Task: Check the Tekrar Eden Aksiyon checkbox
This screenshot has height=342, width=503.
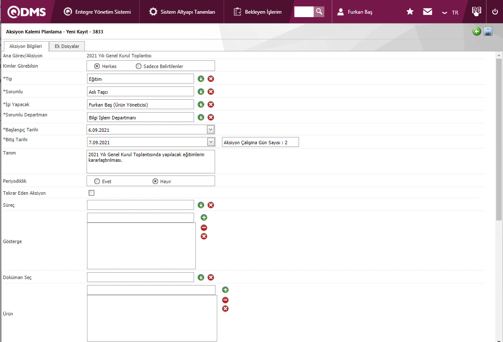Action: click(91, 193)
